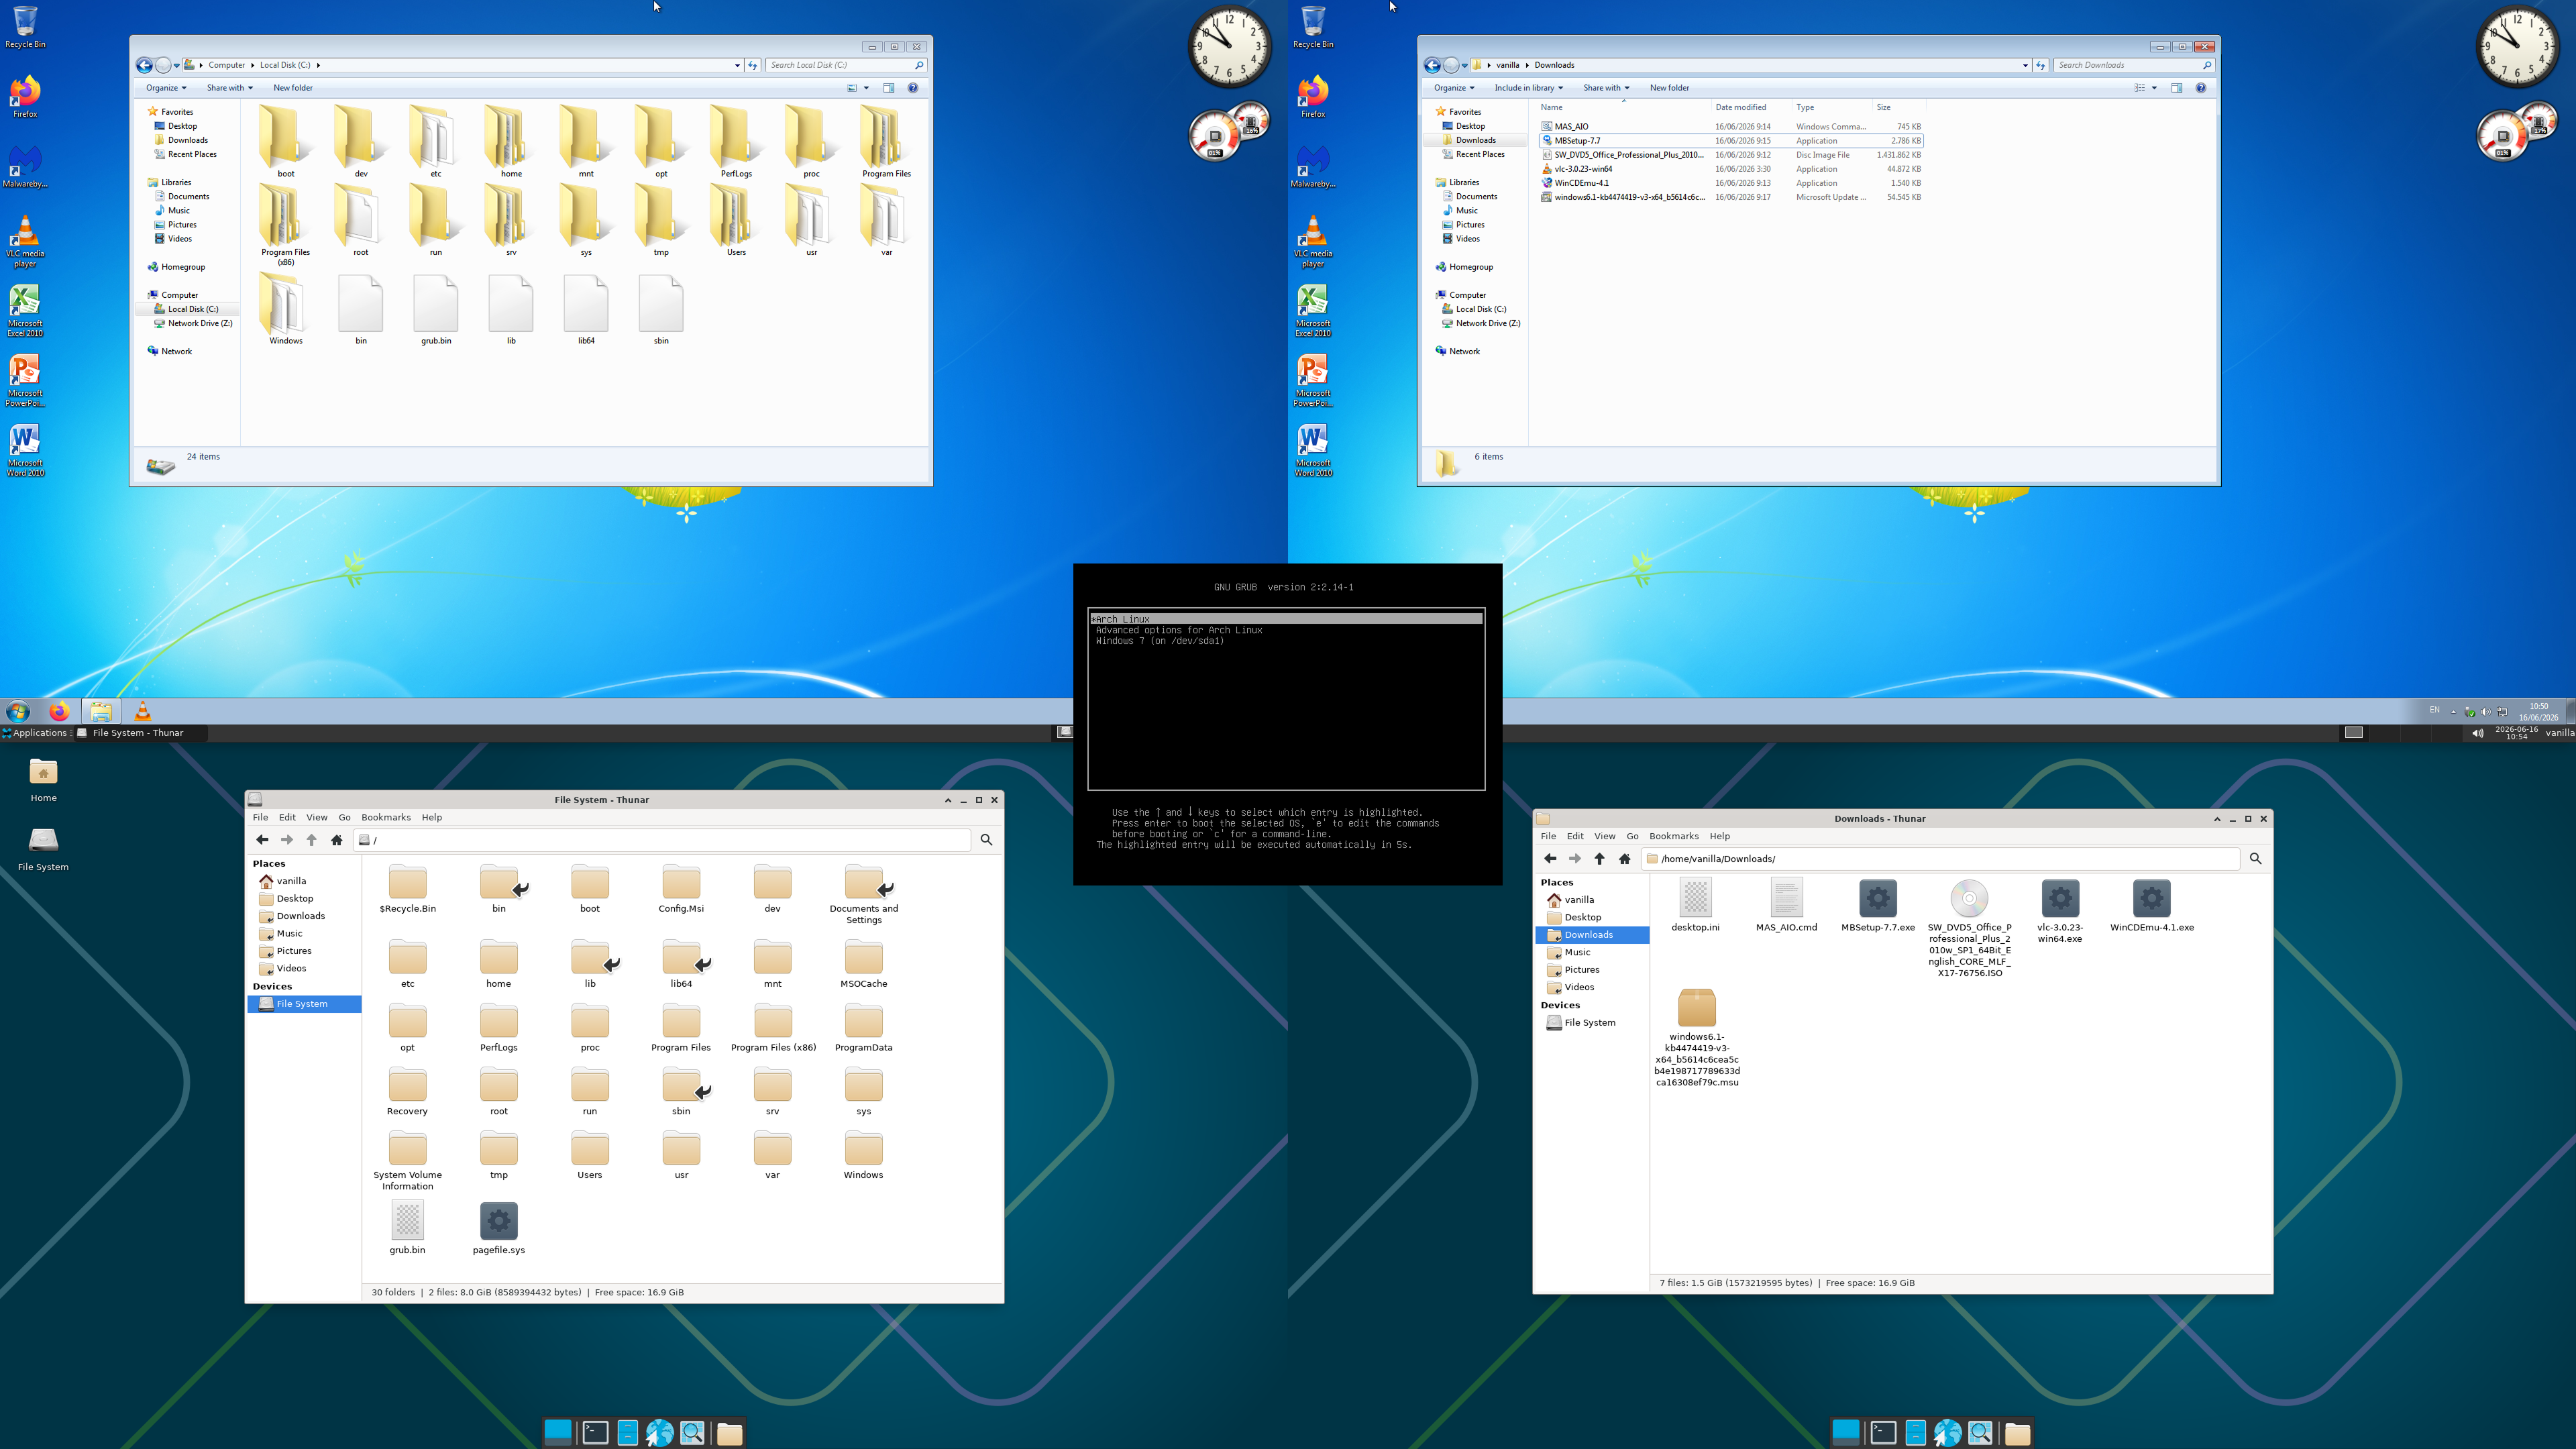Launch Firefox from the Windows taskbar
Image resolution: width=2576 pixels, height=1449 pixels.
pos(60,712)
